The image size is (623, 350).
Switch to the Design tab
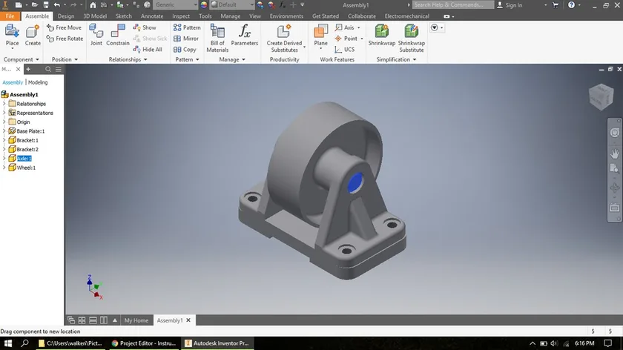tap(66, 16)
